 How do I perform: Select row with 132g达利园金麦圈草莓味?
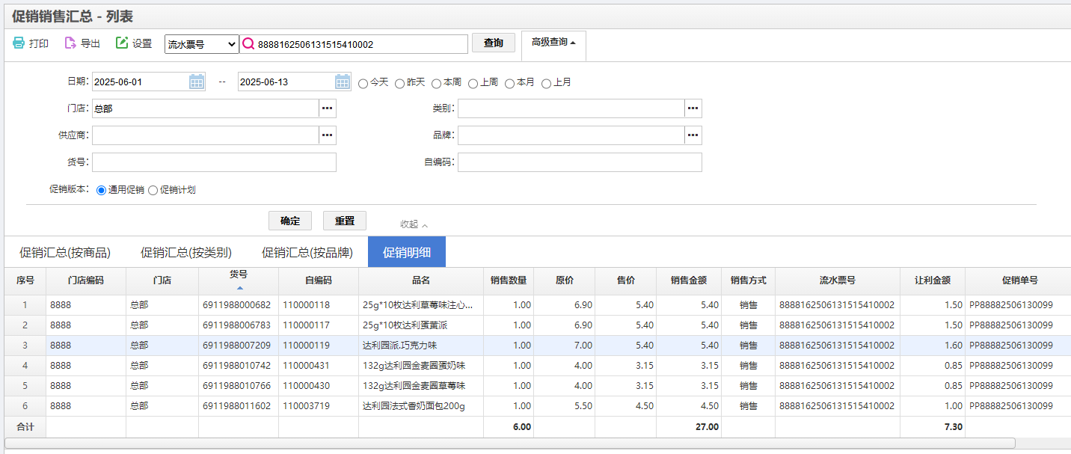click(538, 386)
